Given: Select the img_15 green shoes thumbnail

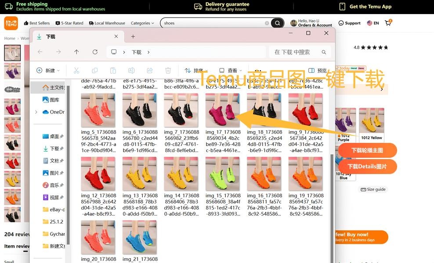Looking at the screenshot, I should (223, 174).
